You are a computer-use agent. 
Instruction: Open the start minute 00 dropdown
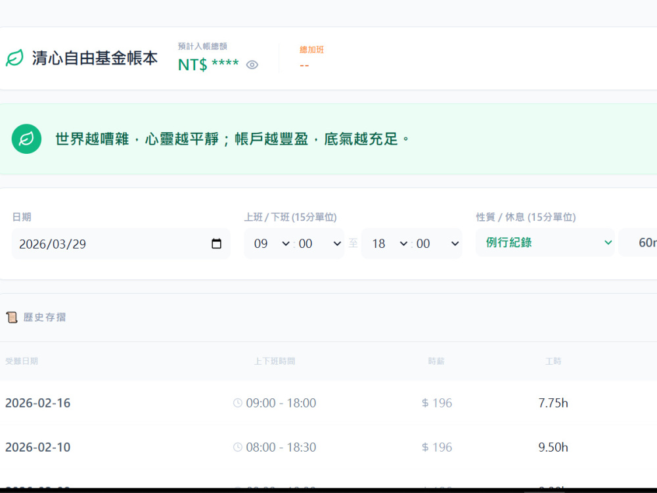[x=320, y=244]
